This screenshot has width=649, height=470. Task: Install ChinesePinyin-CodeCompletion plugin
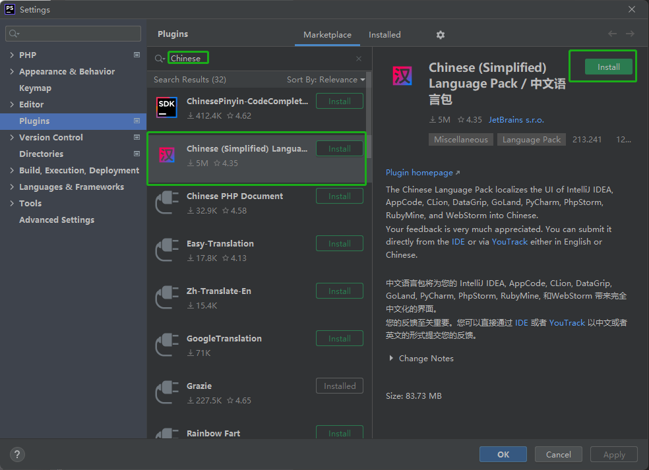coord(340,102)
